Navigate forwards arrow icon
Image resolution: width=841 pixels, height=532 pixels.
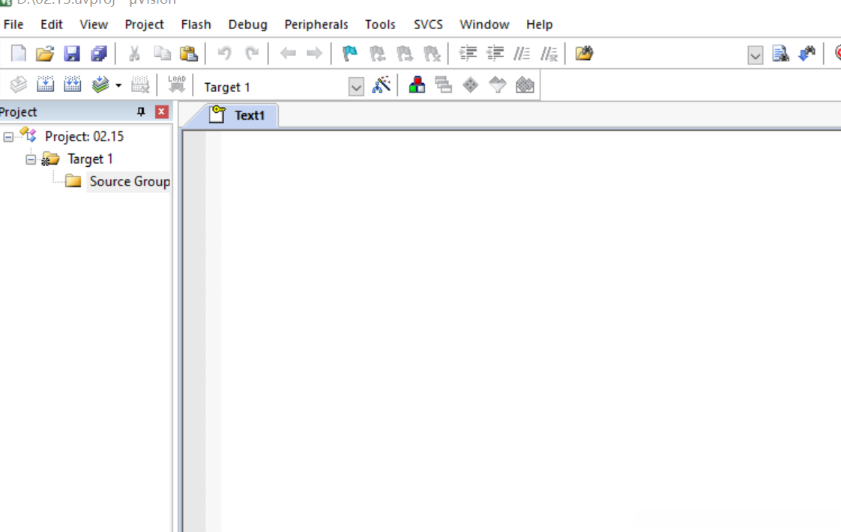coord(314,54)
